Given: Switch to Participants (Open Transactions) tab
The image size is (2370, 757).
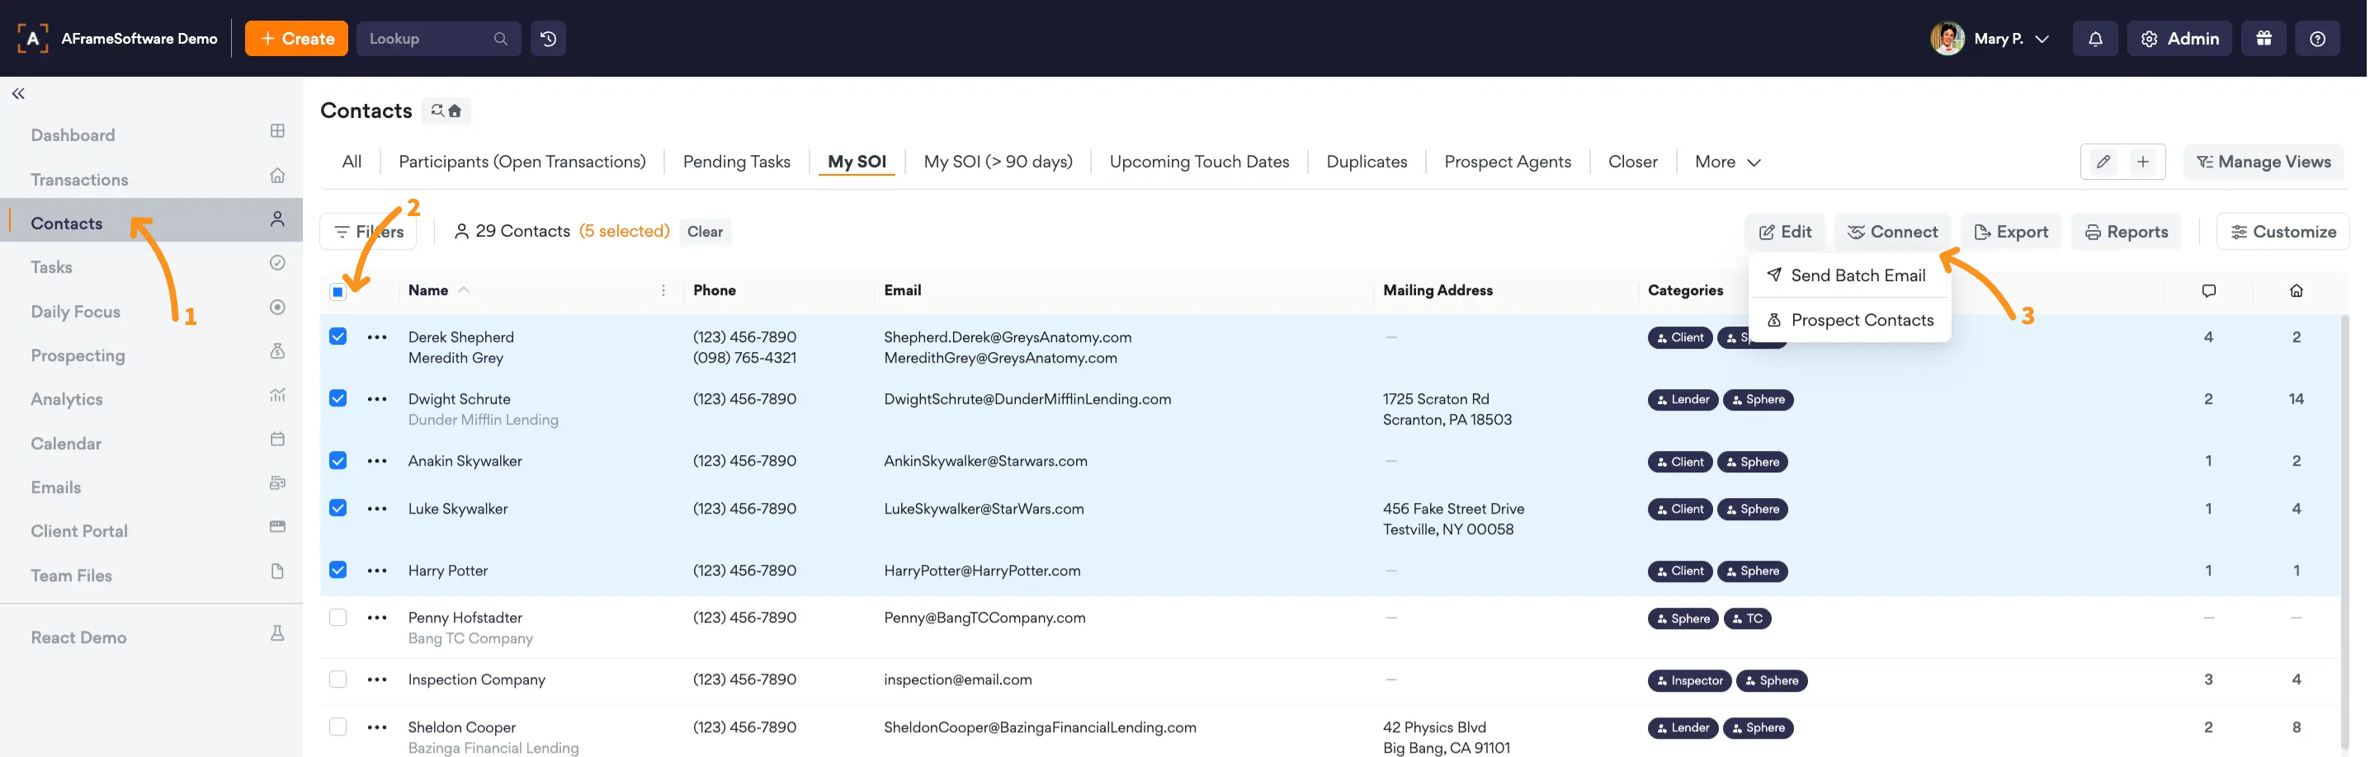Looking at the screenshot, I should pyautogui.click(x=522, y=162).
